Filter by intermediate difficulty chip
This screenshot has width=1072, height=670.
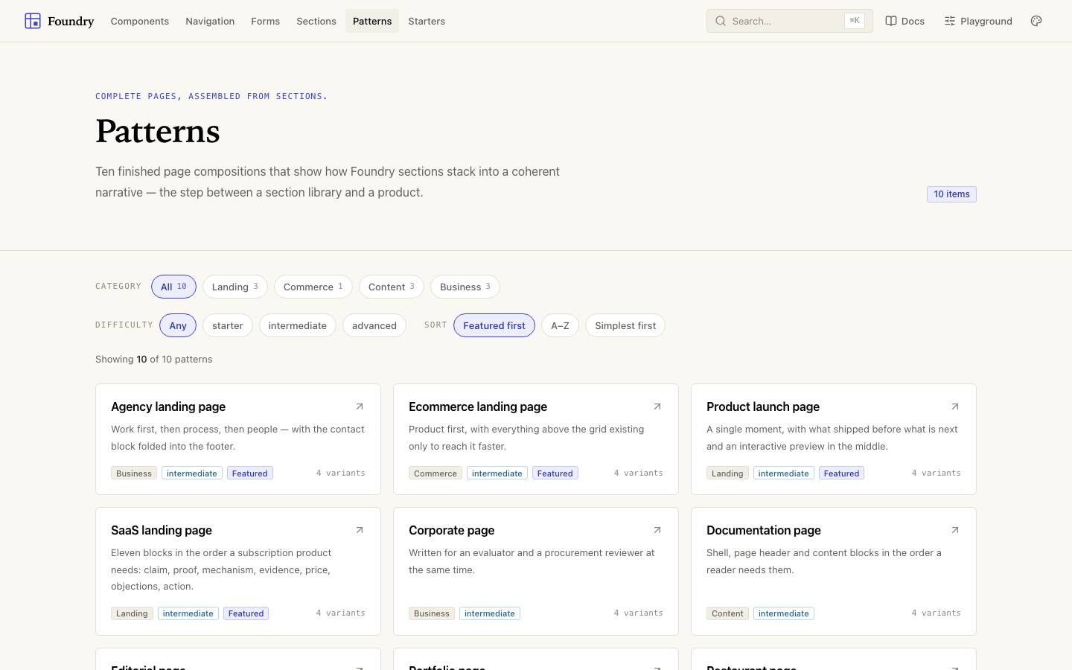click(x=297, y=325)
